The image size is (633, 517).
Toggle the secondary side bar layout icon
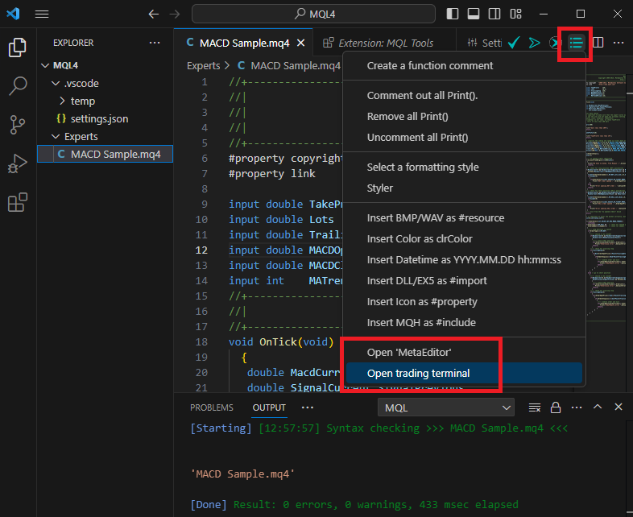pos(494,14)
